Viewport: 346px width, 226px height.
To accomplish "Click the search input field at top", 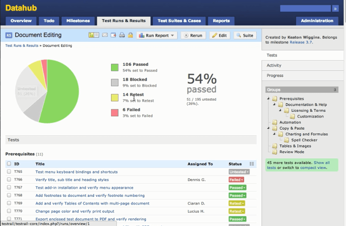I will (x=306, y=8).
